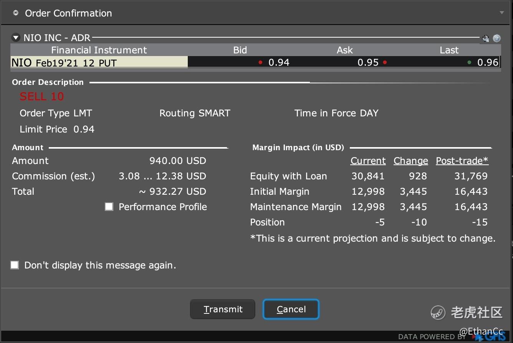
Task: Click Equity with Loan post-trade value 31,769
Action: (471, 176)
